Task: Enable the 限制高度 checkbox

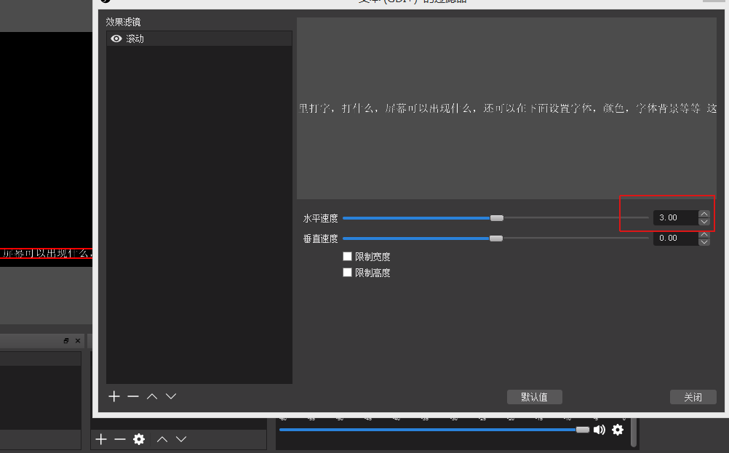Action: (x=347, y=272)
